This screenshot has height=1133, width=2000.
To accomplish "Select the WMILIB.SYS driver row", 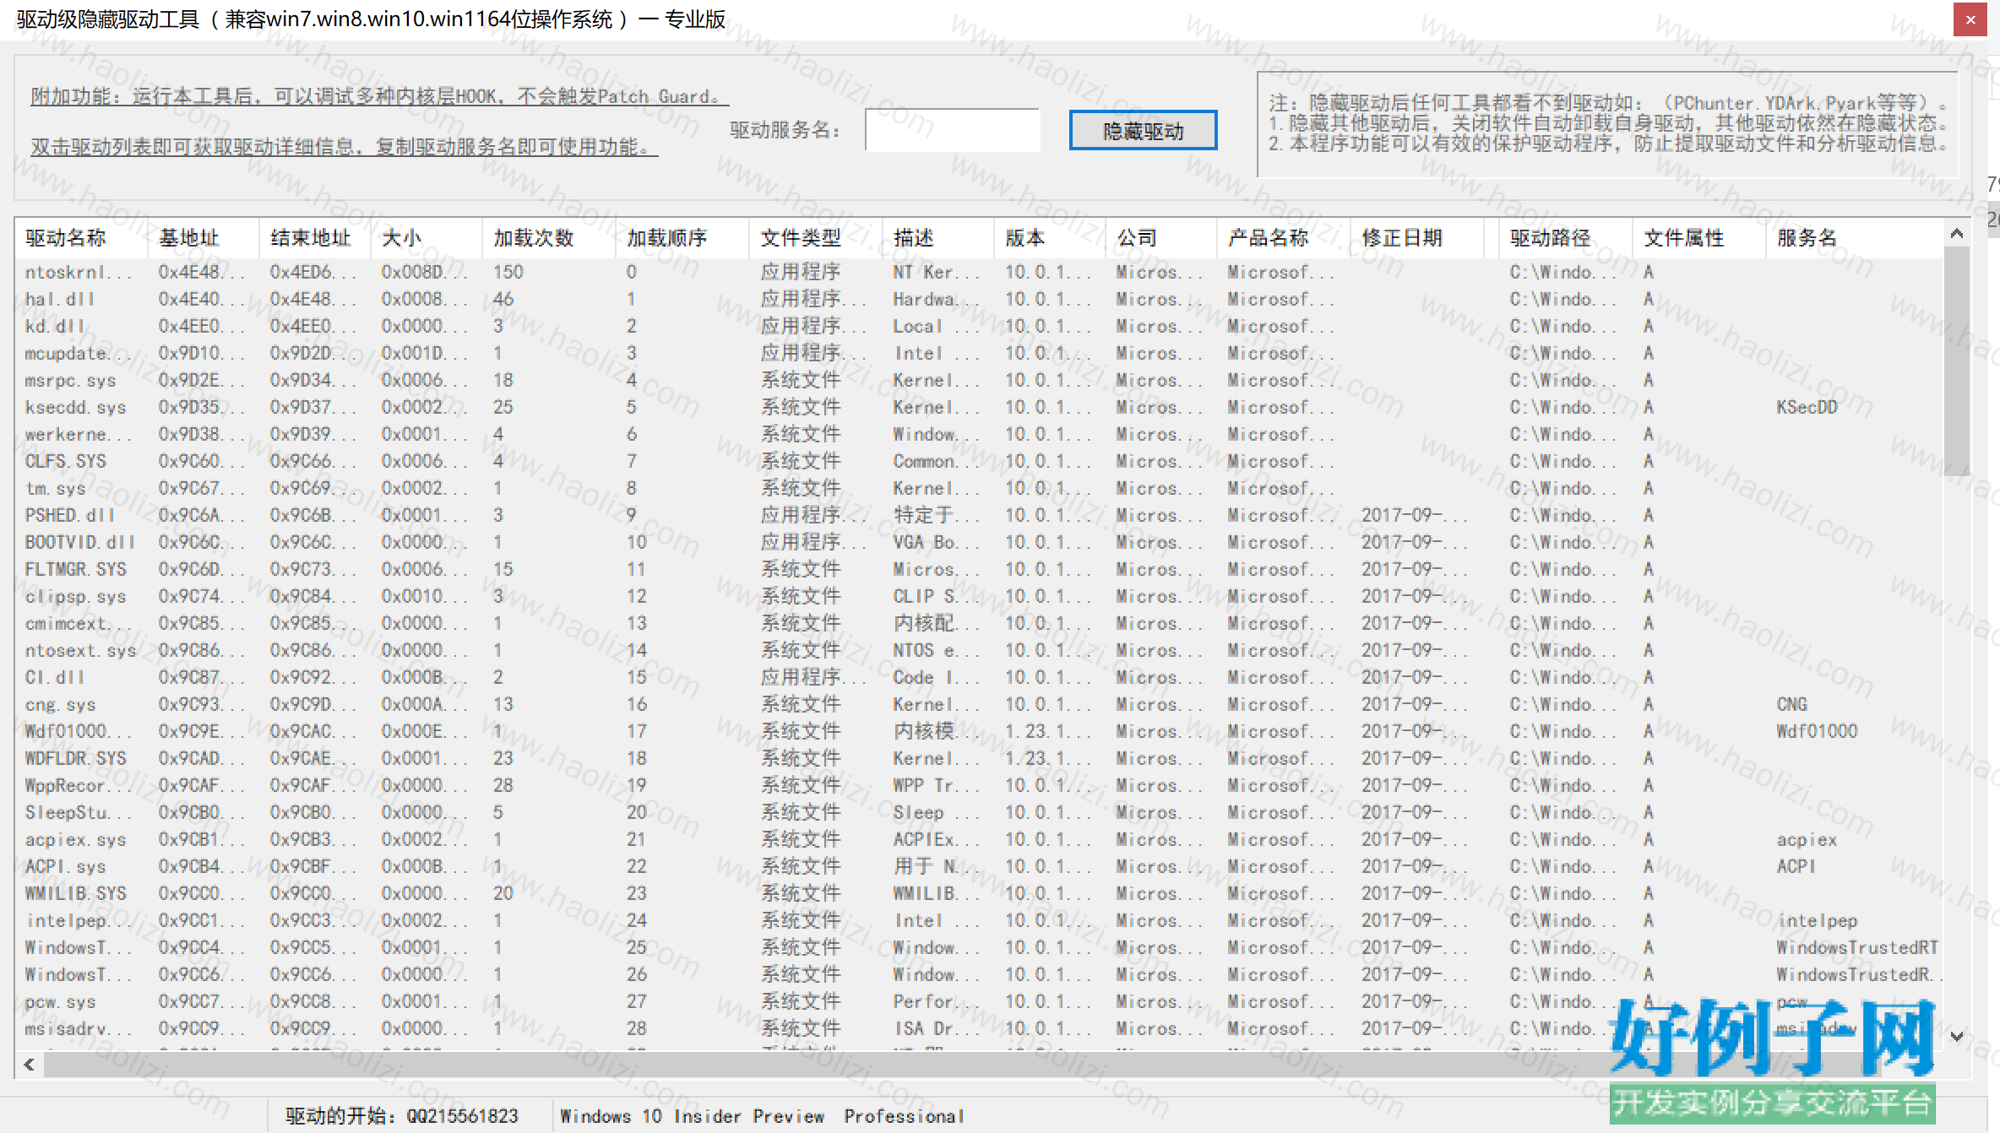I will pos(980,893).
